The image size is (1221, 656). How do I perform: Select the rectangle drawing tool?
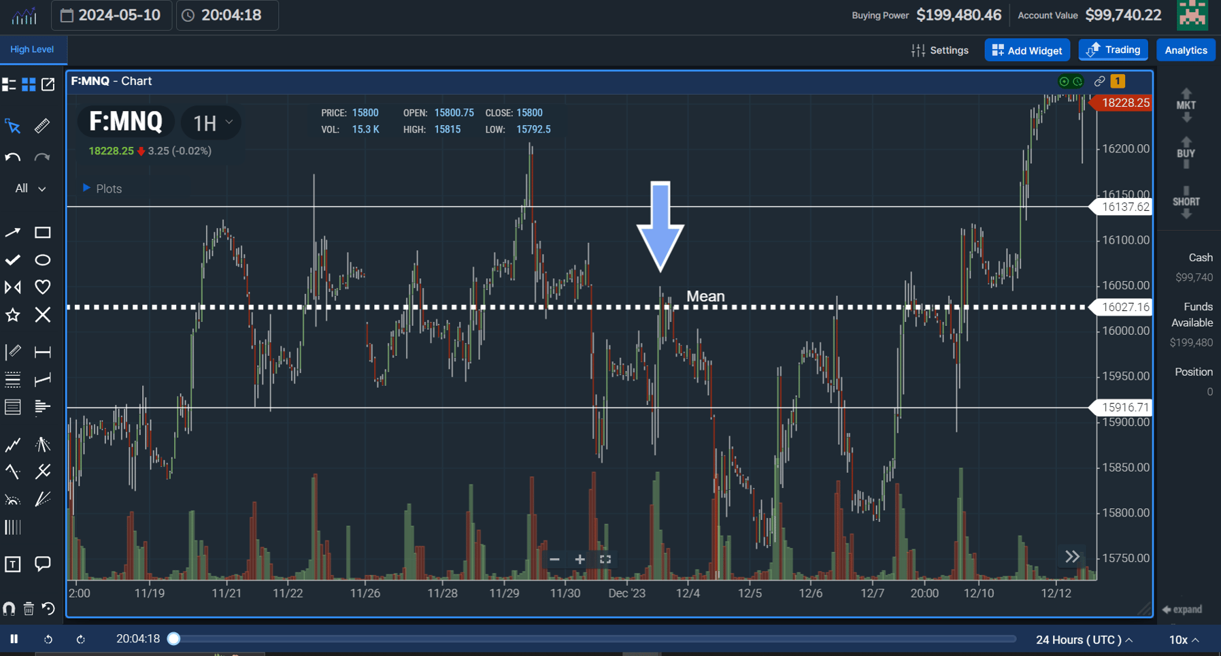pyautogui.click(x=42, y=233)
